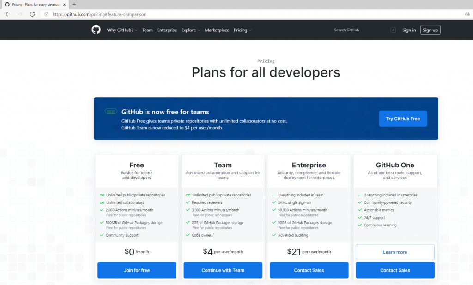Click checkmark beside Continuous learning
The width and height of the screenshot is (473, 285).
(360, 225)
